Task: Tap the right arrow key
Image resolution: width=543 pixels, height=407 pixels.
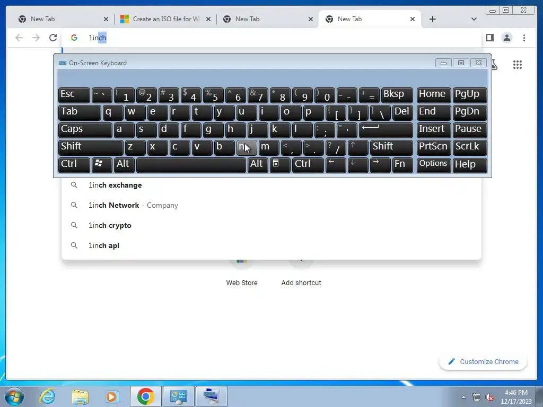Action: coord(380,165)
